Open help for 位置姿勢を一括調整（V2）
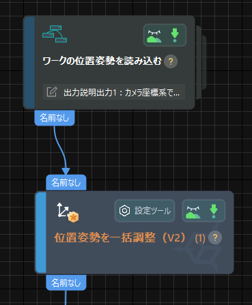The image size is (252, 305). 215,237
